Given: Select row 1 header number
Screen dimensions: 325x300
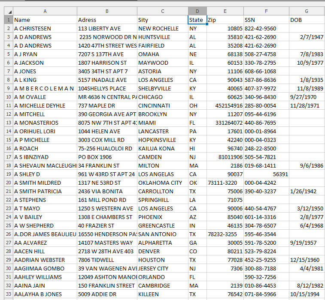Looking at the screenshot, I should (x=8, y=20).
